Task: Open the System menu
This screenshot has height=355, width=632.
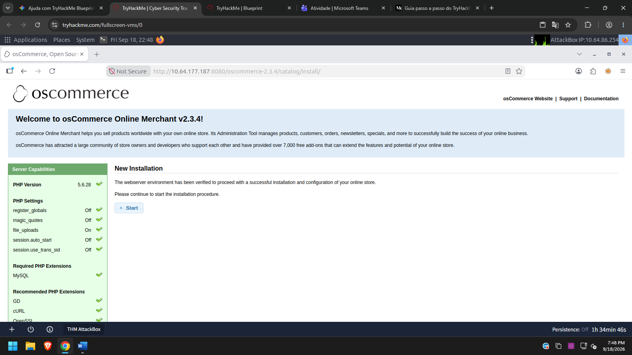Action: pyautogui.click(x=85, y=40)
